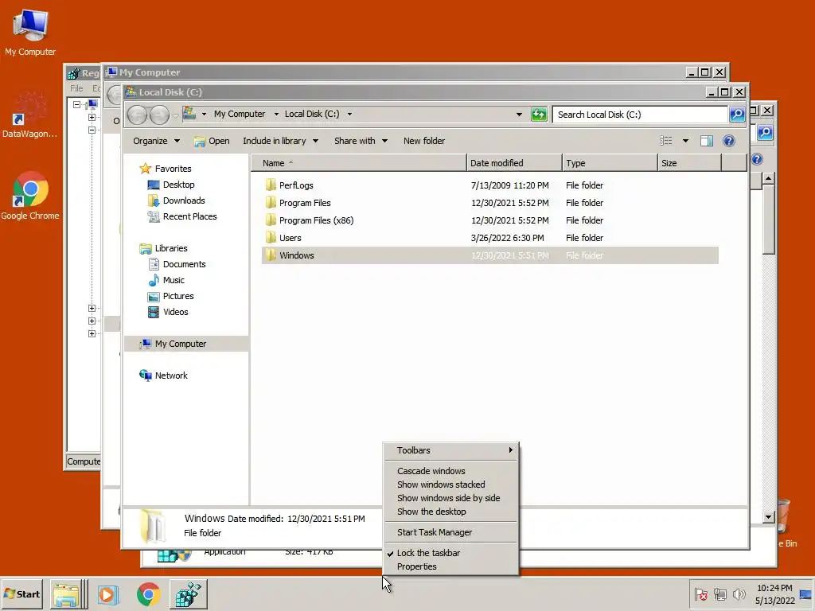This screenshot has height=611, width=815.
Task: Choose Show windows stacked
Action: click(451, 485)
